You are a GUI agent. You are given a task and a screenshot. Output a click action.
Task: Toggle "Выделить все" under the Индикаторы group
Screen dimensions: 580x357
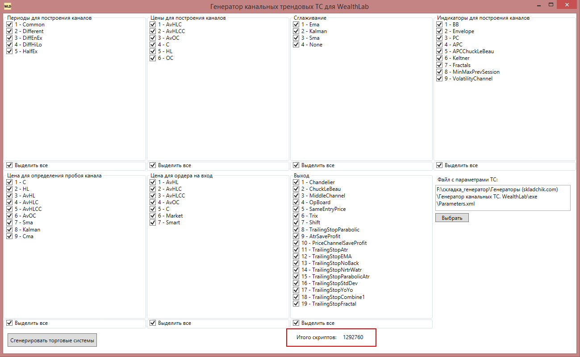(439, 165)
